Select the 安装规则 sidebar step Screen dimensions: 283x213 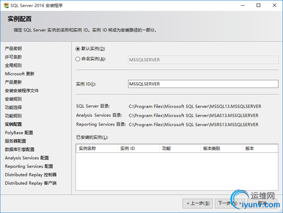pos(13,99)
